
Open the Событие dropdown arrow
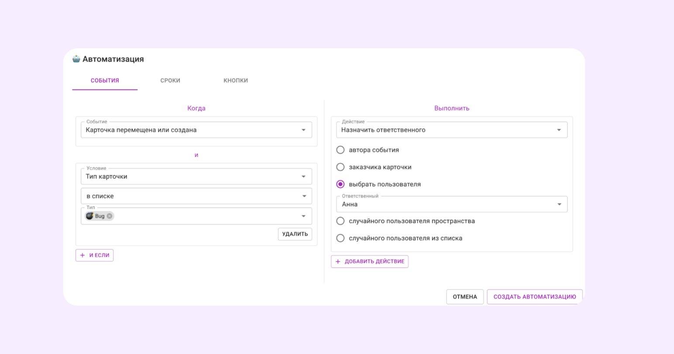(303, 130)
